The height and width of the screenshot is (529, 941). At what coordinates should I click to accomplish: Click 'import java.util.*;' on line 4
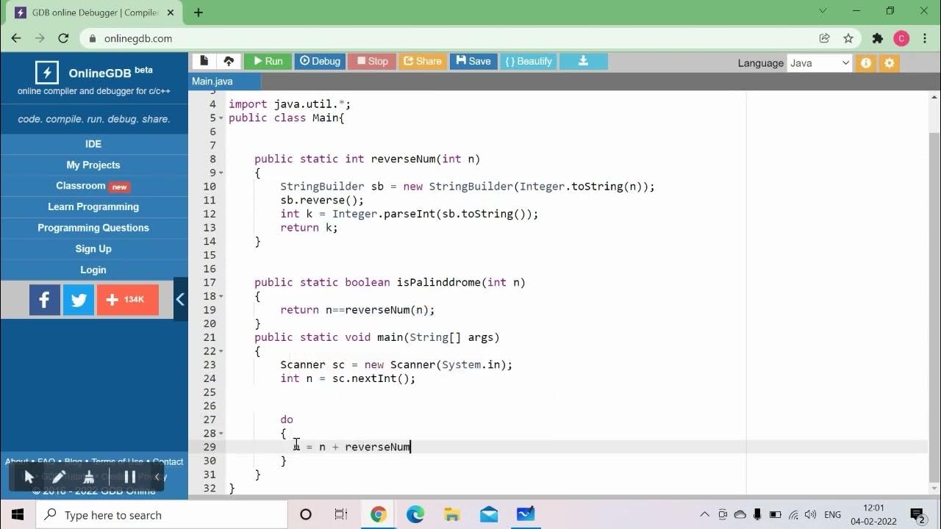290,104
